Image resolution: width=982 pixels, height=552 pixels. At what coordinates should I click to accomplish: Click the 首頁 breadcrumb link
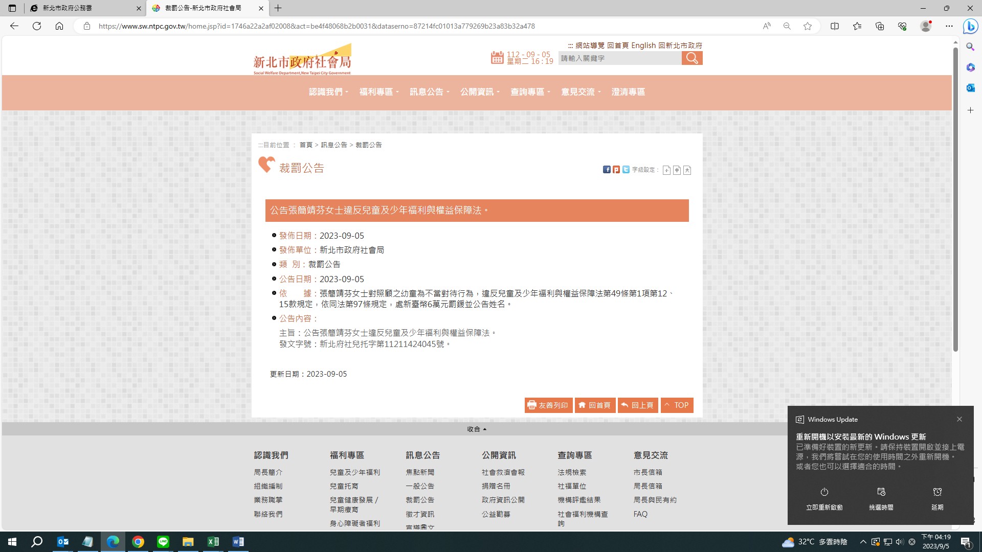306,145
